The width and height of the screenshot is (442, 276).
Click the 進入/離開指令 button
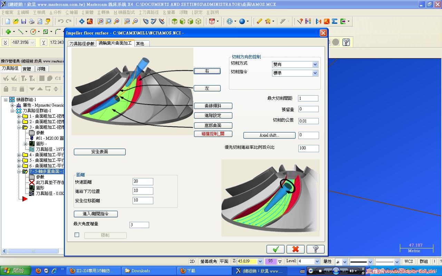coord(96,214)
